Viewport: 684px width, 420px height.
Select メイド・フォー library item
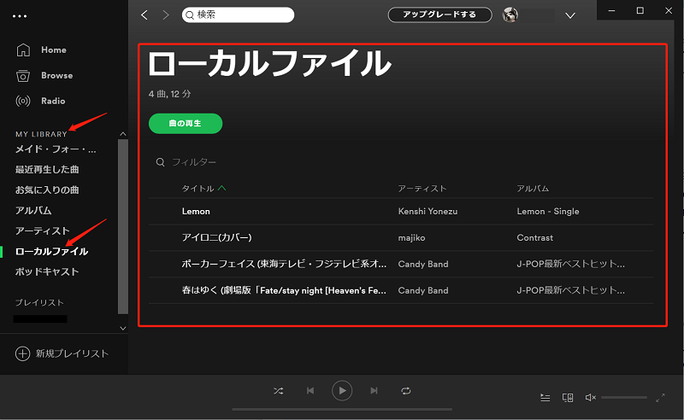coord(56,149)
